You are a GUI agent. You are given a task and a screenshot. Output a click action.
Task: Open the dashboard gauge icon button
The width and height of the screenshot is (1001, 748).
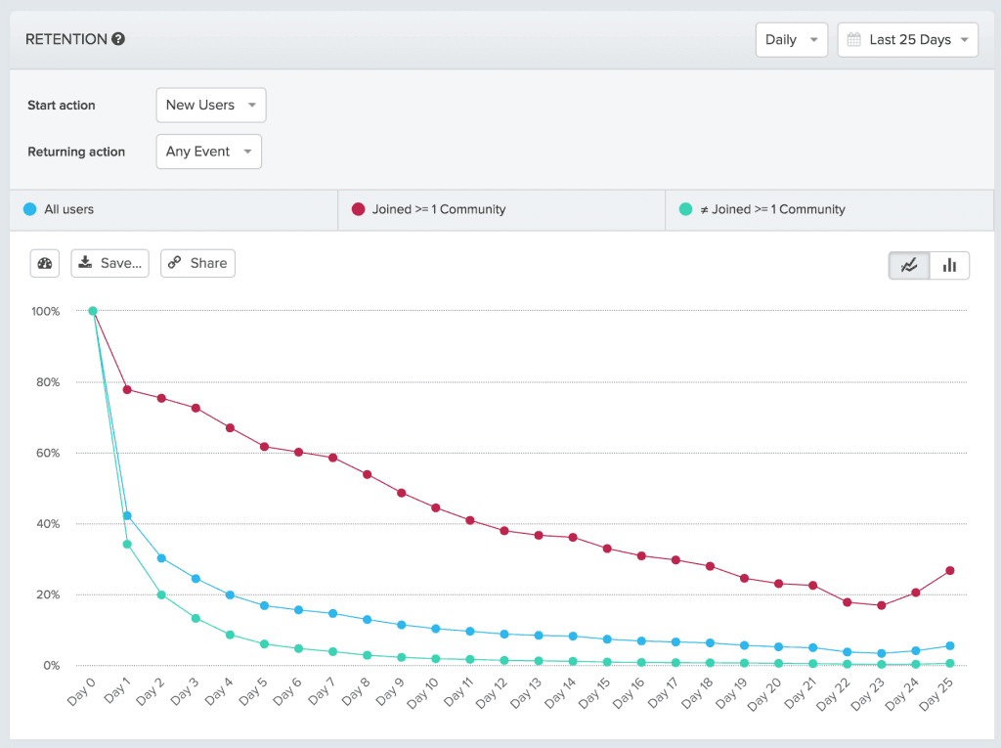(45, 263)
